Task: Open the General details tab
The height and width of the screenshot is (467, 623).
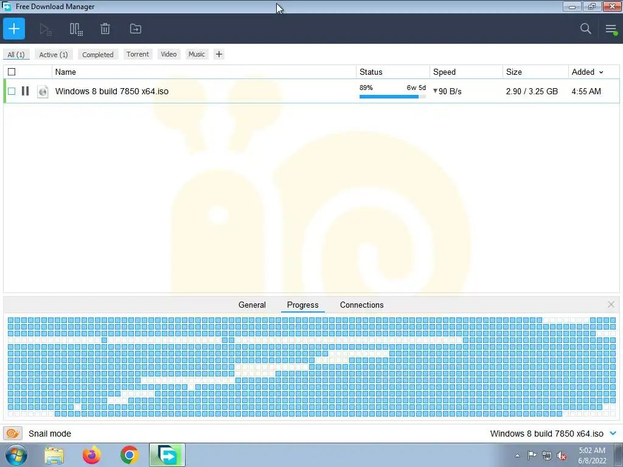Action: tap(252, 305)
